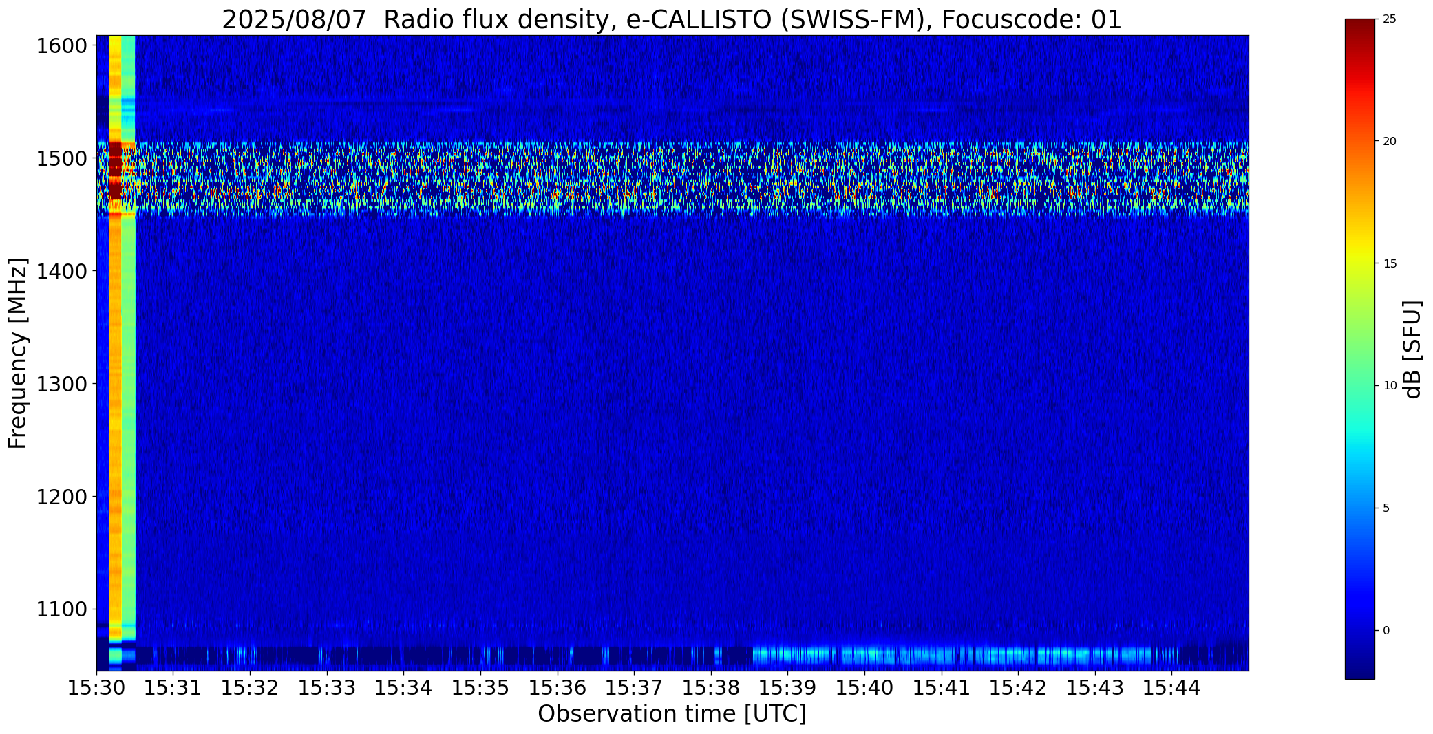
Task: Click the colorbar tick label 10
Action: click(x=1390, y=385)
